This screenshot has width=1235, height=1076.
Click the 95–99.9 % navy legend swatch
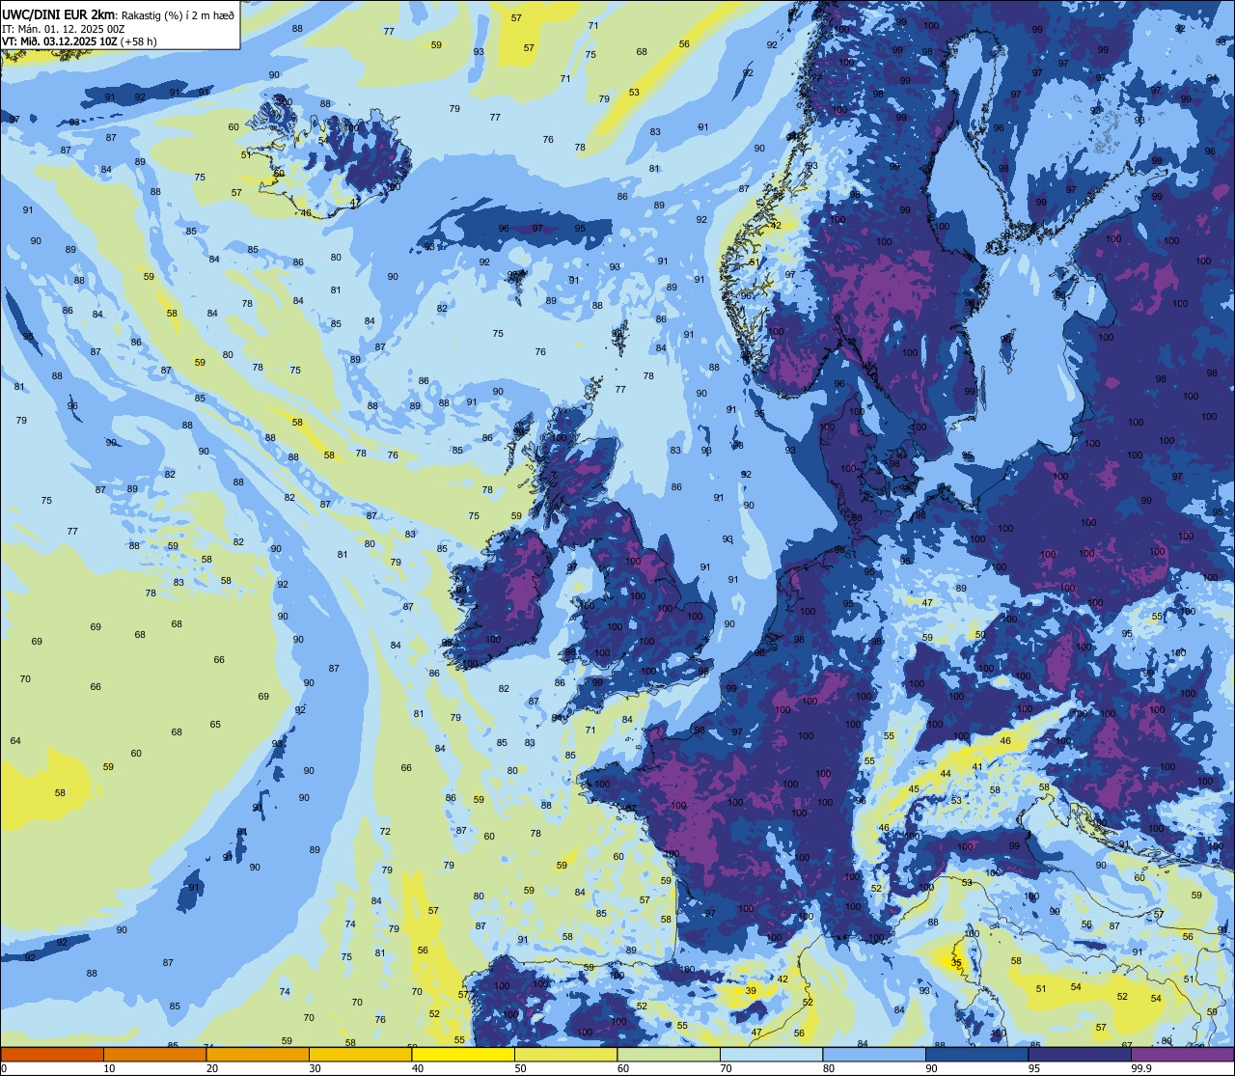pyautogui.click(x=1080, y=1055)
